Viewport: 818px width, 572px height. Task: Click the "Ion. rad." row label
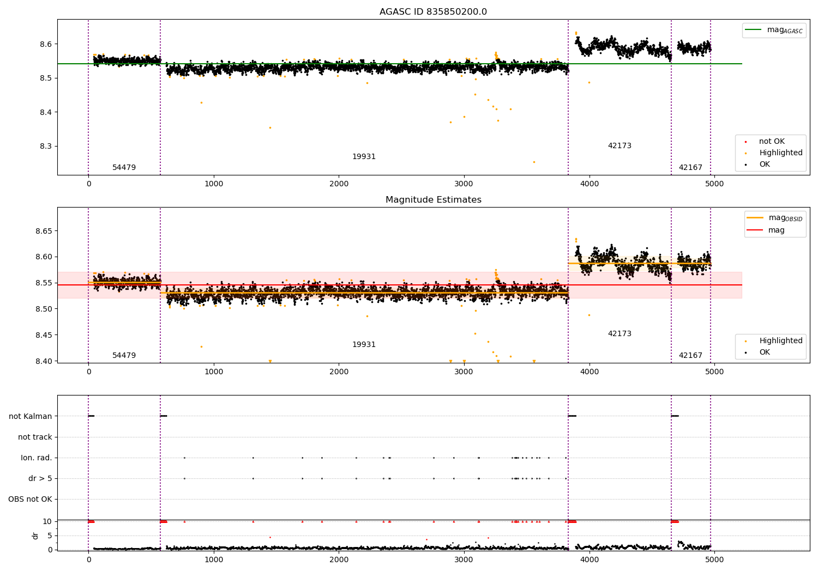pos(37,458)
